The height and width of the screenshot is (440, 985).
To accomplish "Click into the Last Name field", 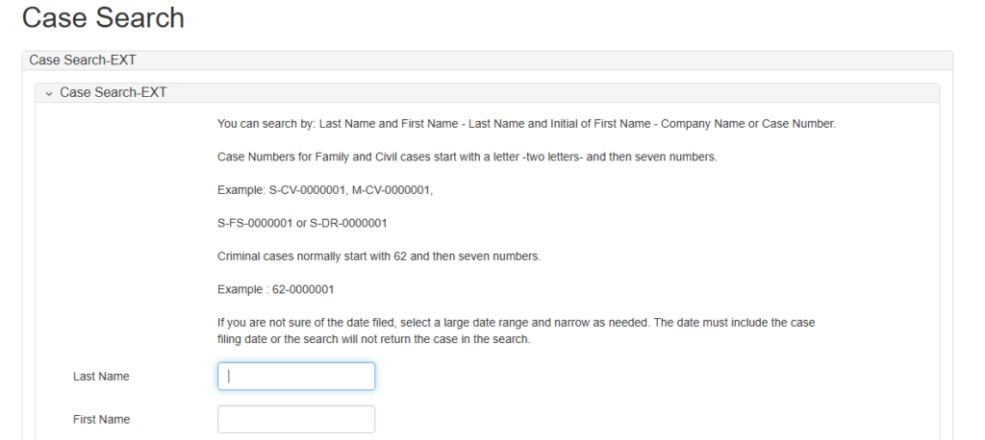I will tap(296, 377).
